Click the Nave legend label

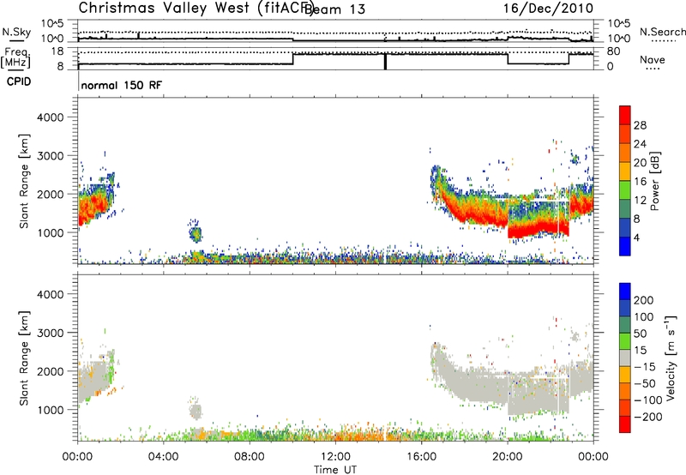tap(652, 59)
